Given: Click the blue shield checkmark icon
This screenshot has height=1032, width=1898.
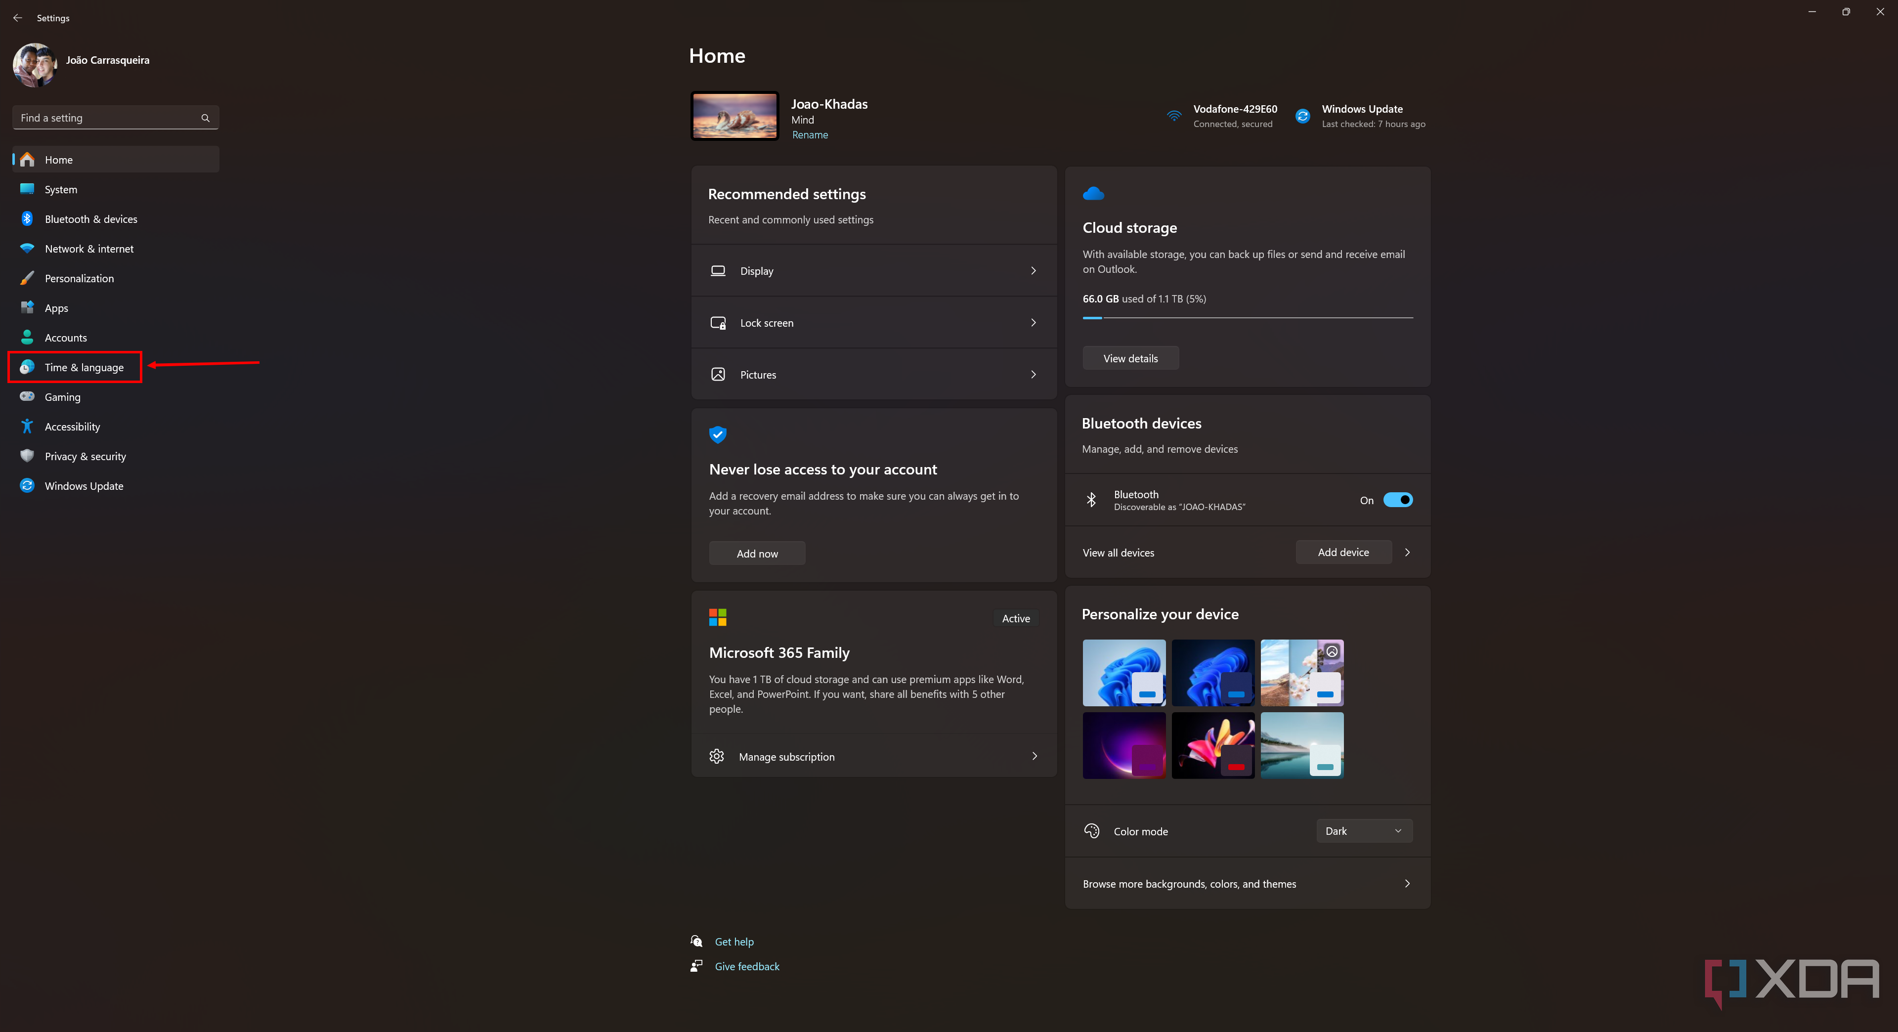Looking at the screenshot, I should pos(718,434).
